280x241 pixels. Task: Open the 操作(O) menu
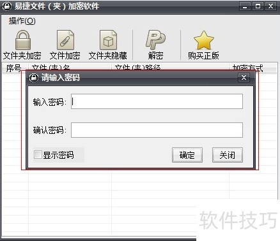[x=22, y=21]
